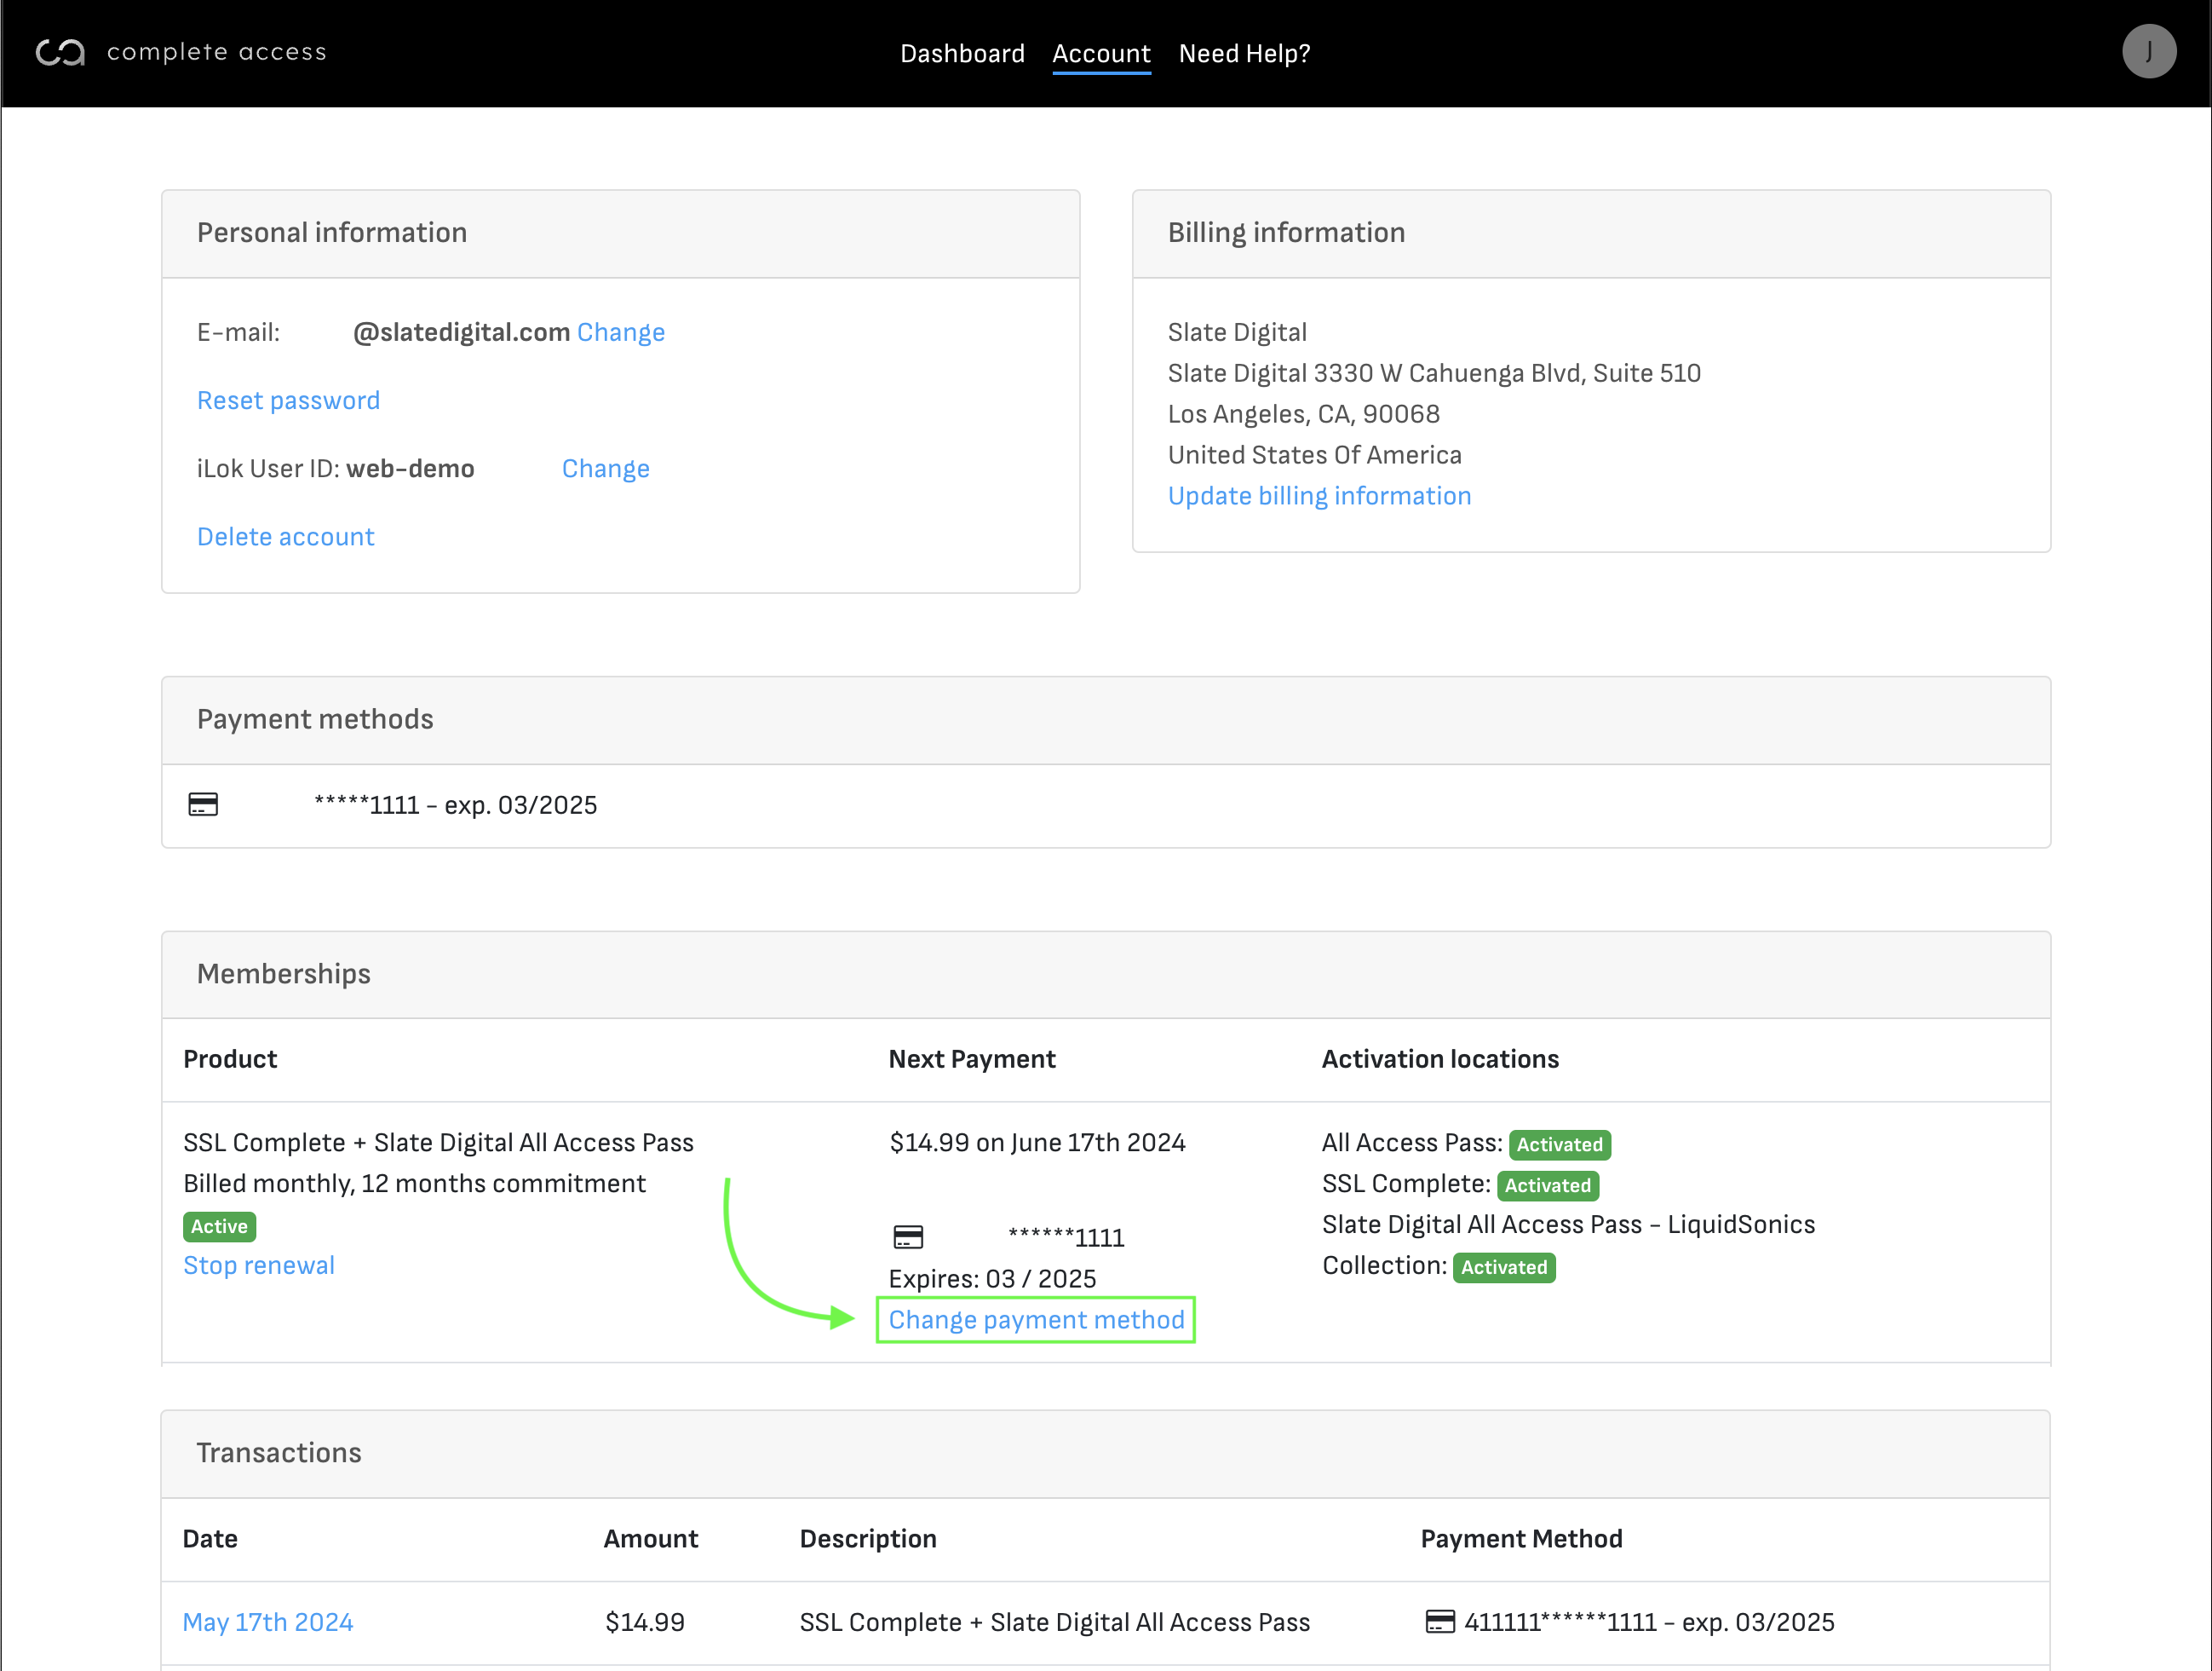Image resolution: width=2212 pixels, height=1671 pixels.
Task: Click the Complete Access logo icon
Action: pyautogui.click(x=60, y=52)
